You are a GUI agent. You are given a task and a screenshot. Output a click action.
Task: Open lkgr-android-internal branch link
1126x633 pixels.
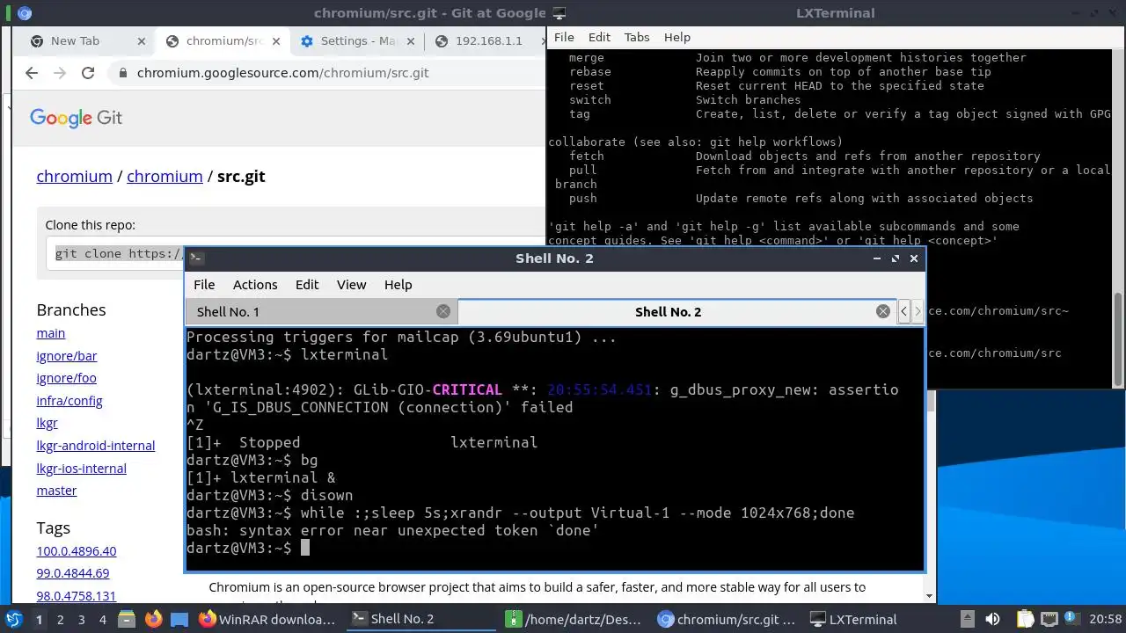point(95,446)
